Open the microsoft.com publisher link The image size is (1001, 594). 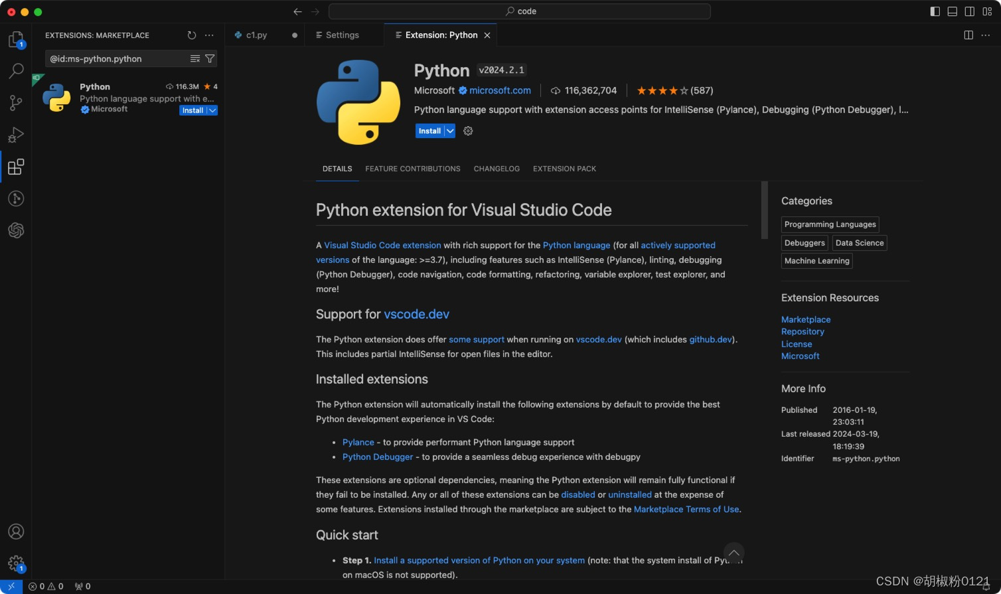click(x=500, y=90)
